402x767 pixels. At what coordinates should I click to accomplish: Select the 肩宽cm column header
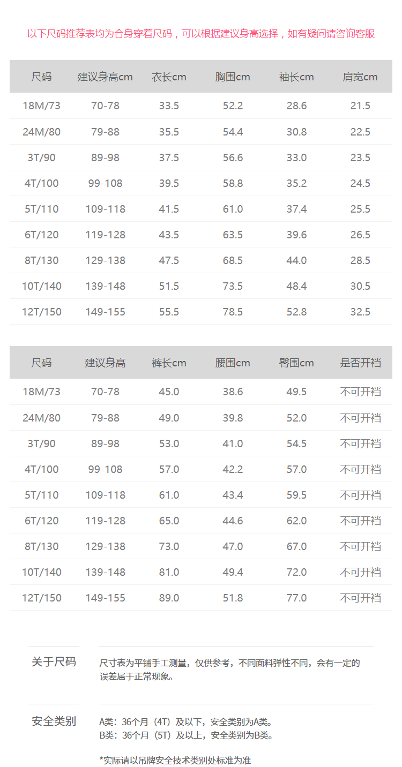tap(360, 77)
